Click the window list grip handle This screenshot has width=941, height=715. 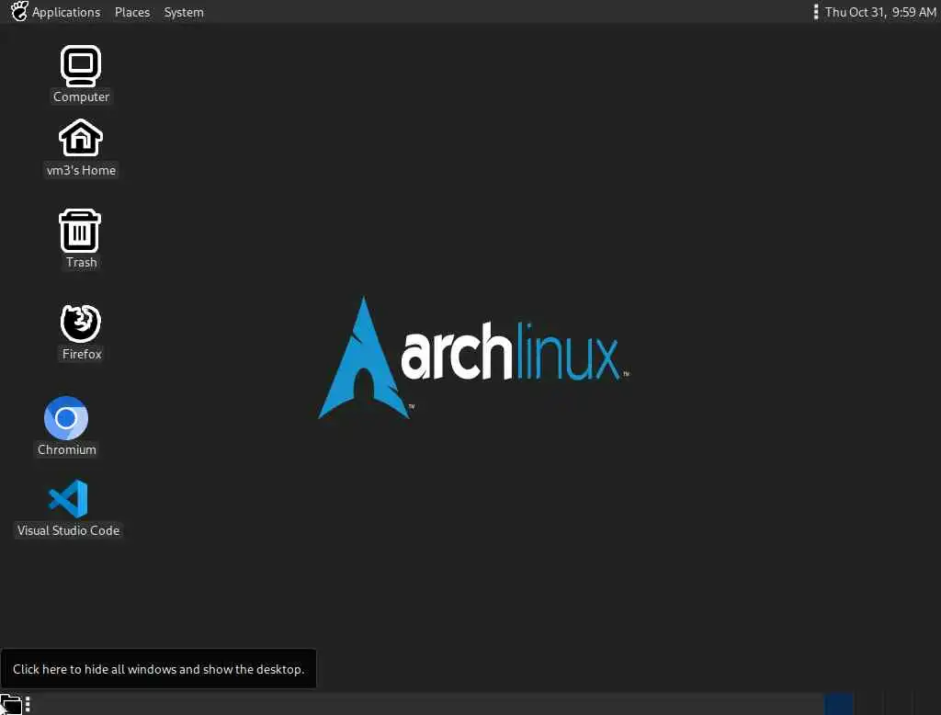pyautogui.click(x=28, y=705)
